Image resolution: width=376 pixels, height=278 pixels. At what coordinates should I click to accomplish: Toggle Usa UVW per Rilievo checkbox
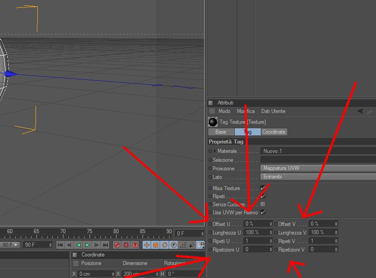coord(263,212)
